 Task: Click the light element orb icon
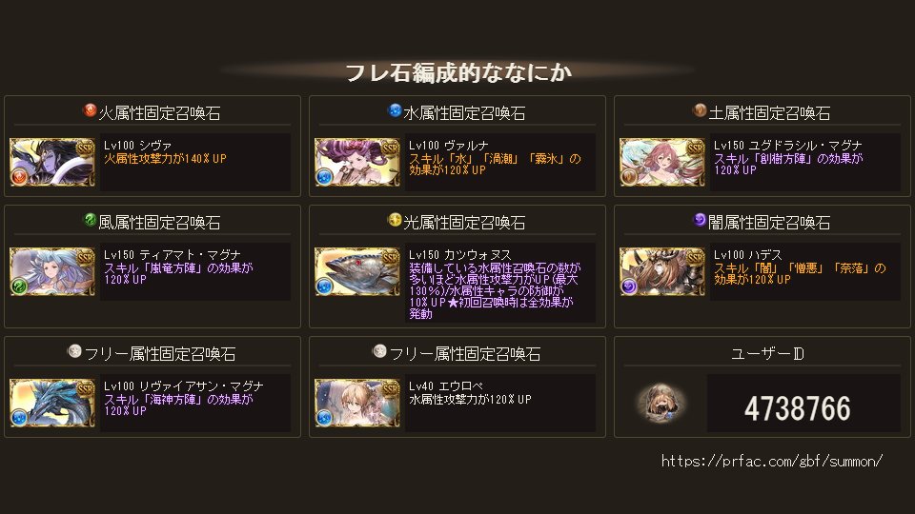tap(395, 220)
